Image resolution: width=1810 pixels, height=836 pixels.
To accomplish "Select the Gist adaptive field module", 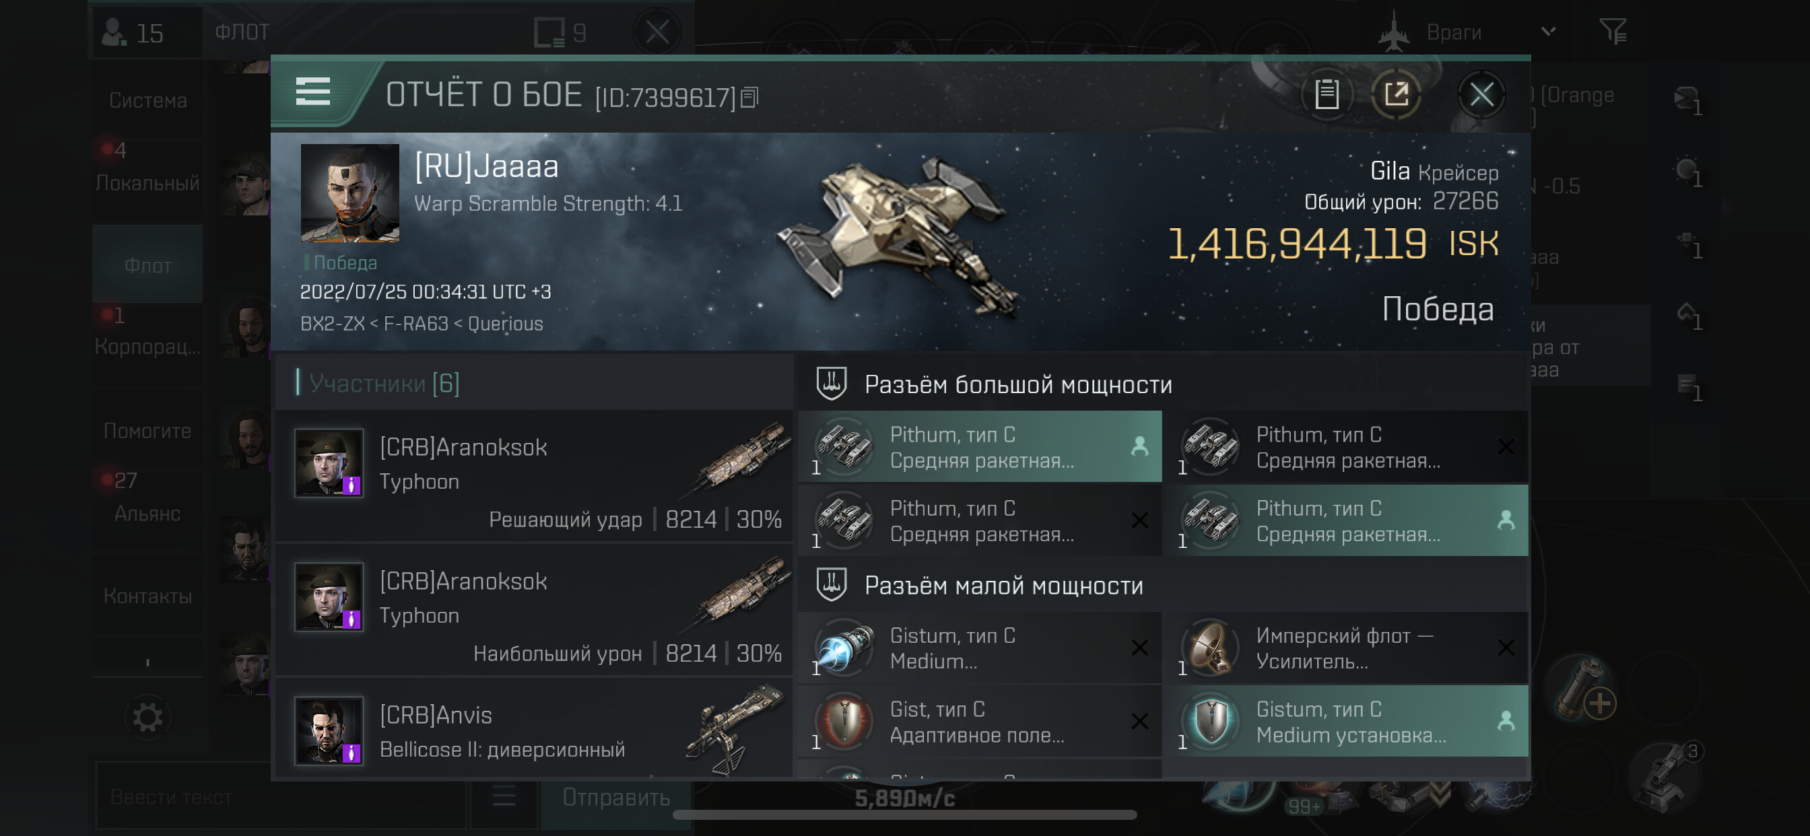I will 980,722.
